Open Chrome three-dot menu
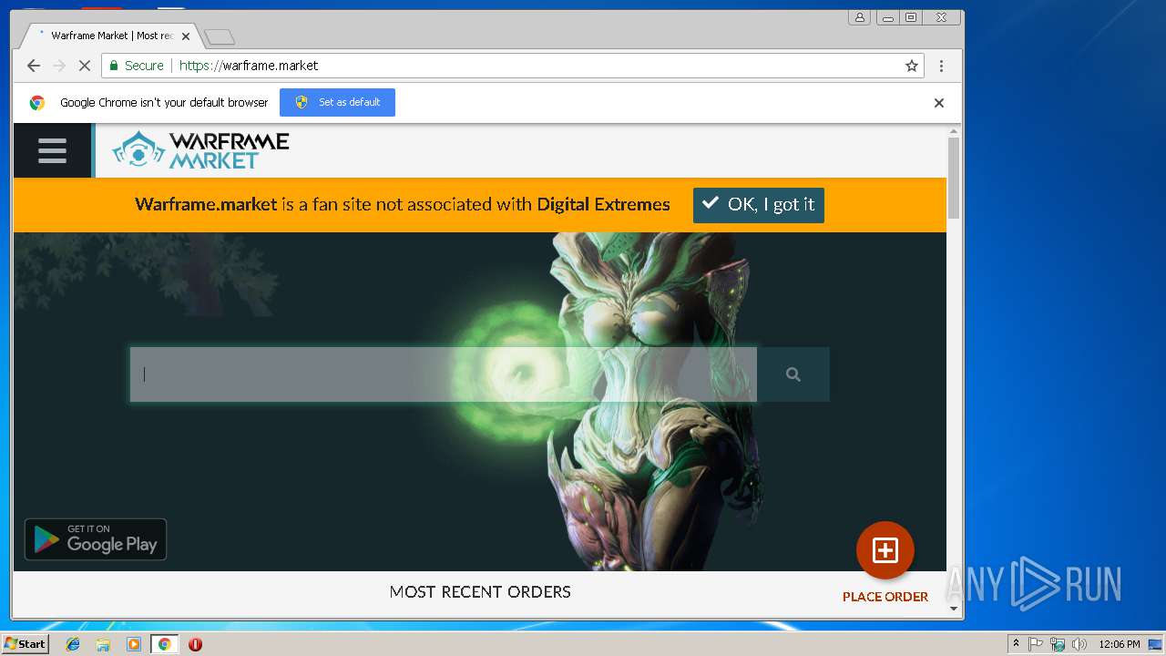The width and height of the screenshot is (1166, 656). pyautogui.click(x=941, y=66)
